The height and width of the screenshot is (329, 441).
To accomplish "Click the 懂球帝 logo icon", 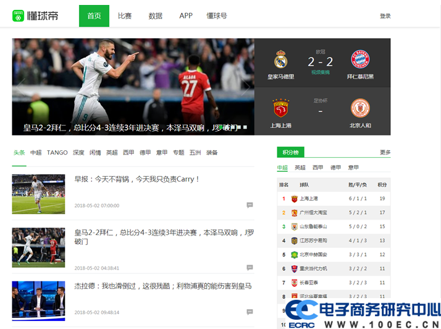I will (x=19, y=16).
